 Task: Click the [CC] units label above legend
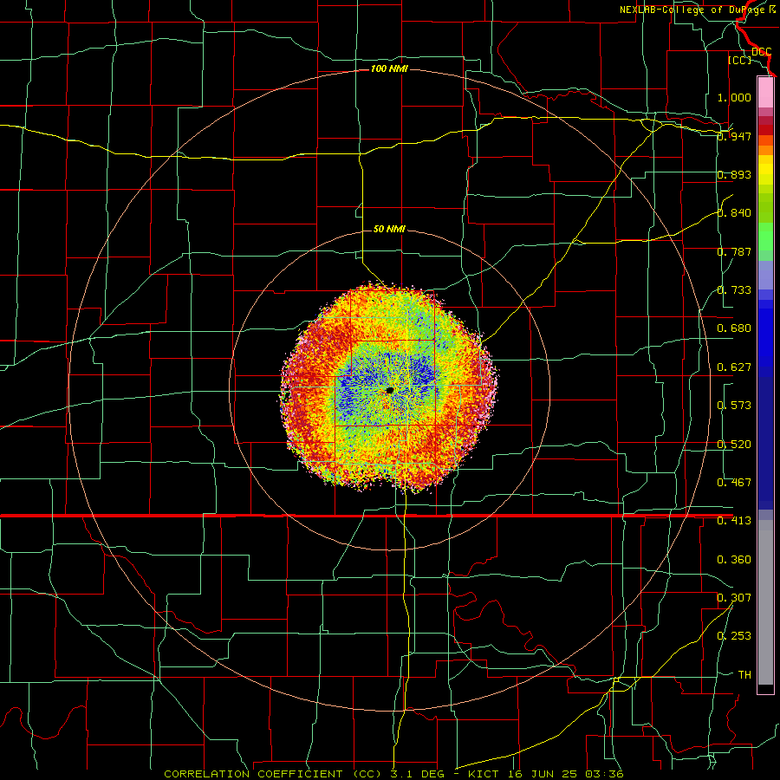click(740, 60)
